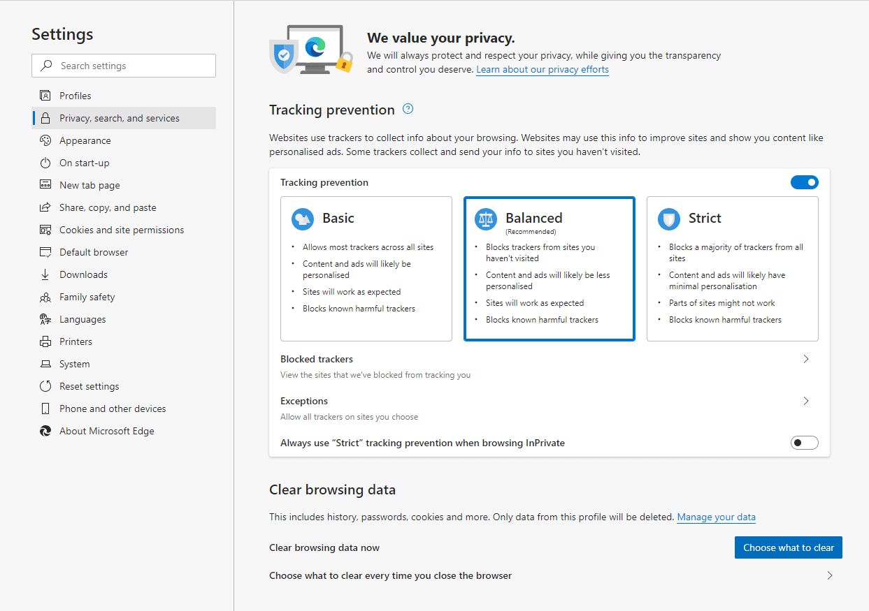Click the Printers icon in sidebar
Screen dimensions: 869x611
[45, 341]
